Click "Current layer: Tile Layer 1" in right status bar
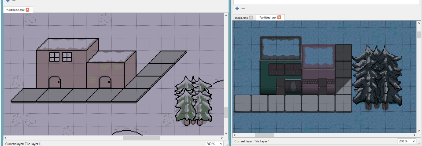The image size is (422, 146). tap(252, 141)
